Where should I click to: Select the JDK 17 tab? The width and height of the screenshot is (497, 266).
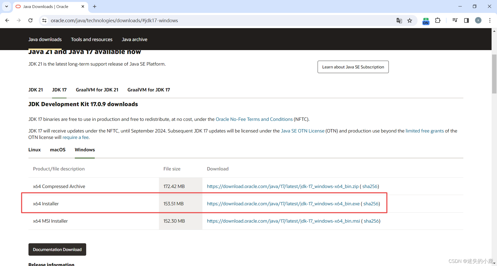[x=59, y=90]
